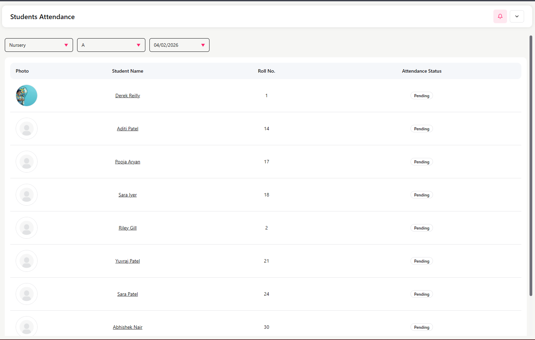Open the top-right chevron dropdown menu
535x340 pixels.
coord(517,16)
